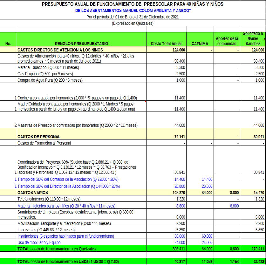Select the "(Expresado en Quetzales)" subtitle
Image resolution: width=266 pixels, height=265 pixels.
(133, 23)
